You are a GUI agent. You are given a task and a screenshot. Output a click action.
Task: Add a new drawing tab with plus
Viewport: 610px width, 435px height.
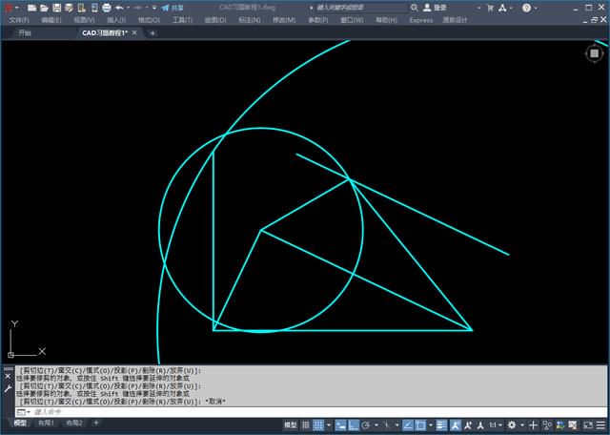pyautogui.click(x=152, y=33)
